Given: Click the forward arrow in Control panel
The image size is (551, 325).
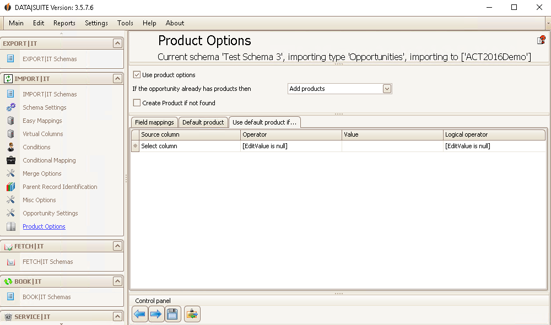Looking at the screenshot, I should click(x=156, y=314).
